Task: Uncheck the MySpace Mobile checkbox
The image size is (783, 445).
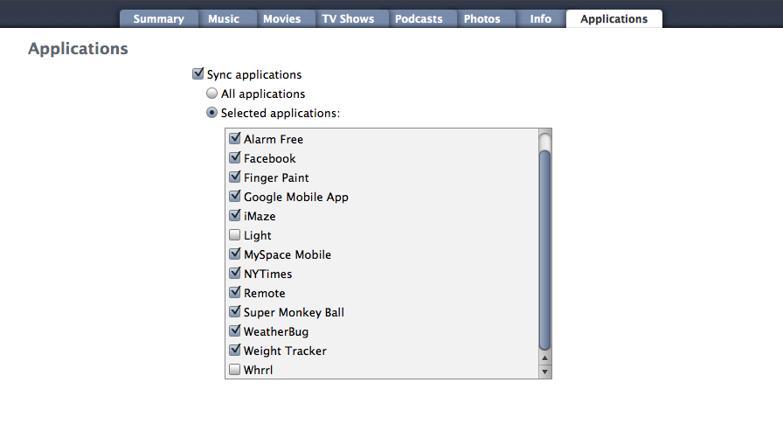Action: (x=235, y=254)
